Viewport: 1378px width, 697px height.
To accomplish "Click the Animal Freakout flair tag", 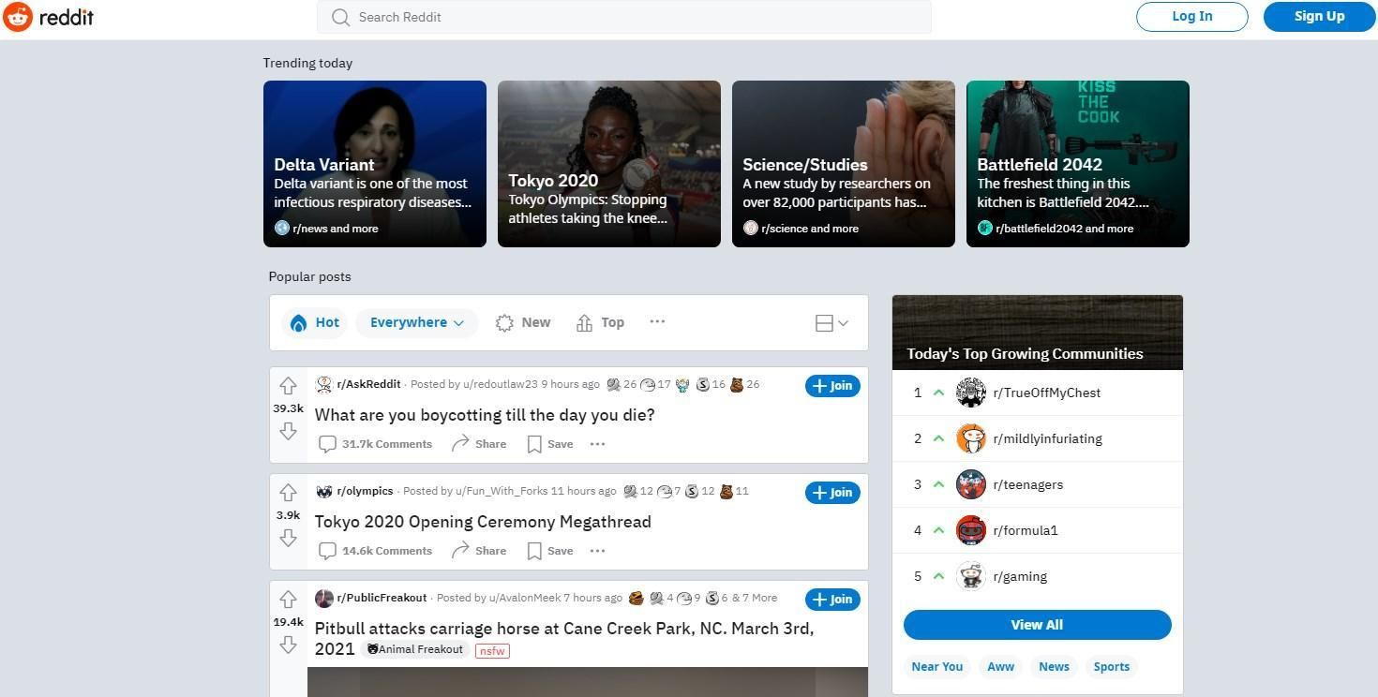I will (414, 649).
